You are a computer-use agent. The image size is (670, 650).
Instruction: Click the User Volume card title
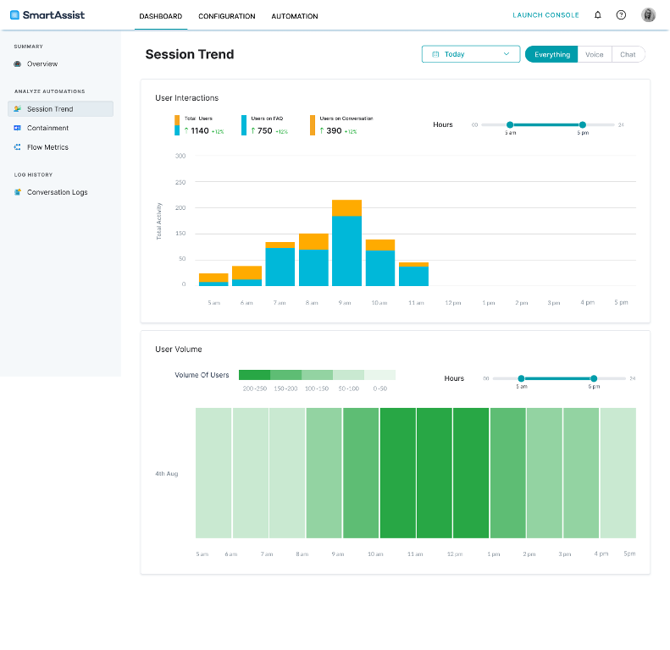(178, 350)
